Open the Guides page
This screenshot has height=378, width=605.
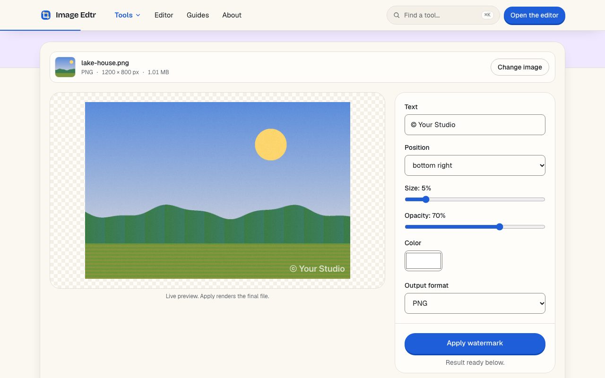(x=198, y=15)
